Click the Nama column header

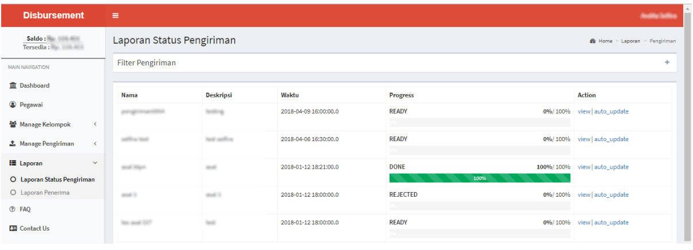pyautogui.click(x=130, y=95)
